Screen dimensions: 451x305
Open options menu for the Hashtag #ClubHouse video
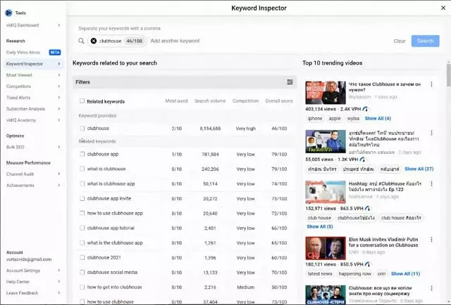[431, 183]
